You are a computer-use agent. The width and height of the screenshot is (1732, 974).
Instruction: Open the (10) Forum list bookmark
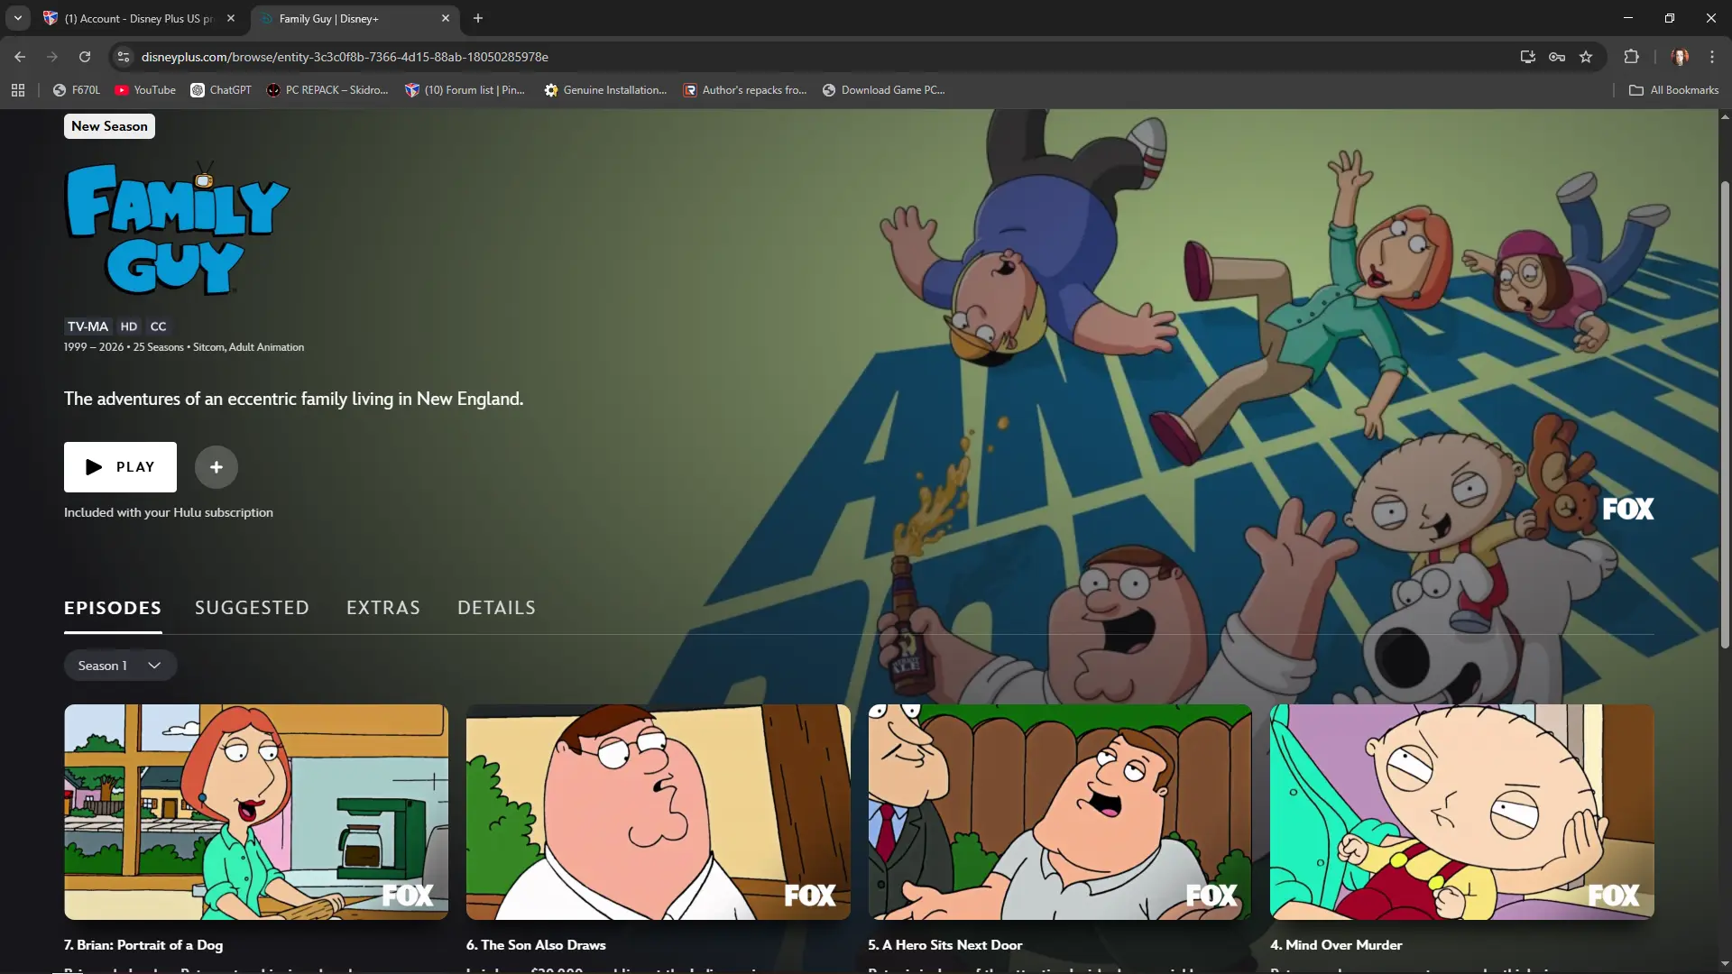click(465, 90)
